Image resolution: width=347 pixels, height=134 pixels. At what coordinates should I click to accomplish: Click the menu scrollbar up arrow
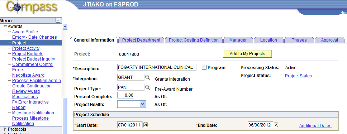coord(65,27)
